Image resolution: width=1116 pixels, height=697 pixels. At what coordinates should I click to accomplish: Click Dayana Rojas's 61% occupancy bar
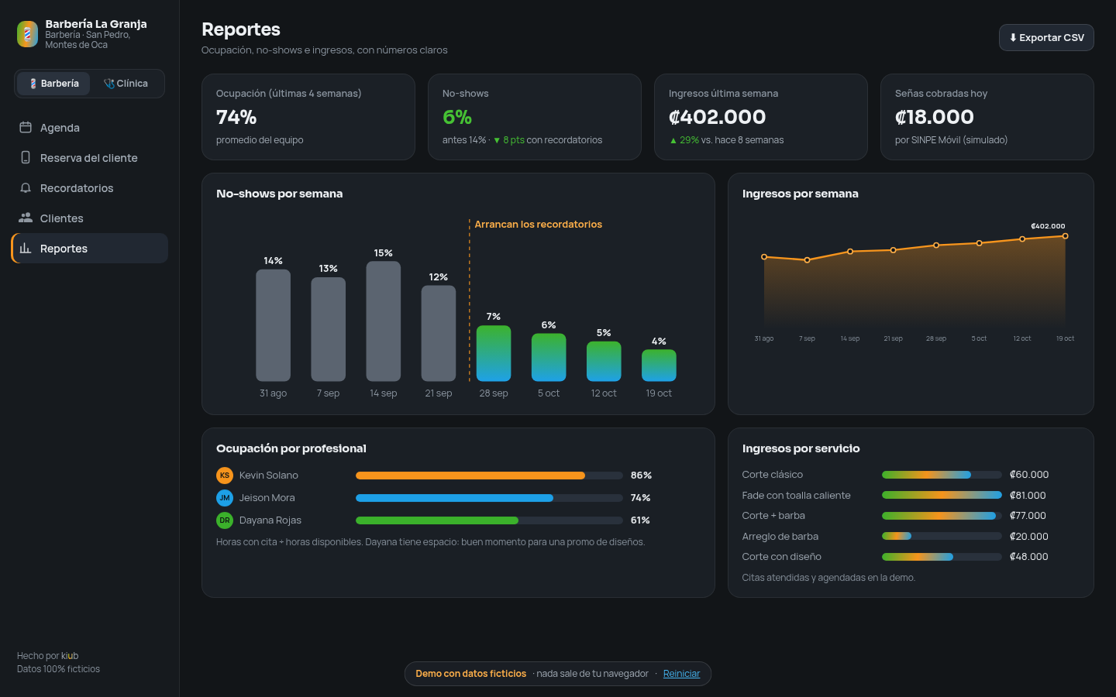[x=489, y=520]
